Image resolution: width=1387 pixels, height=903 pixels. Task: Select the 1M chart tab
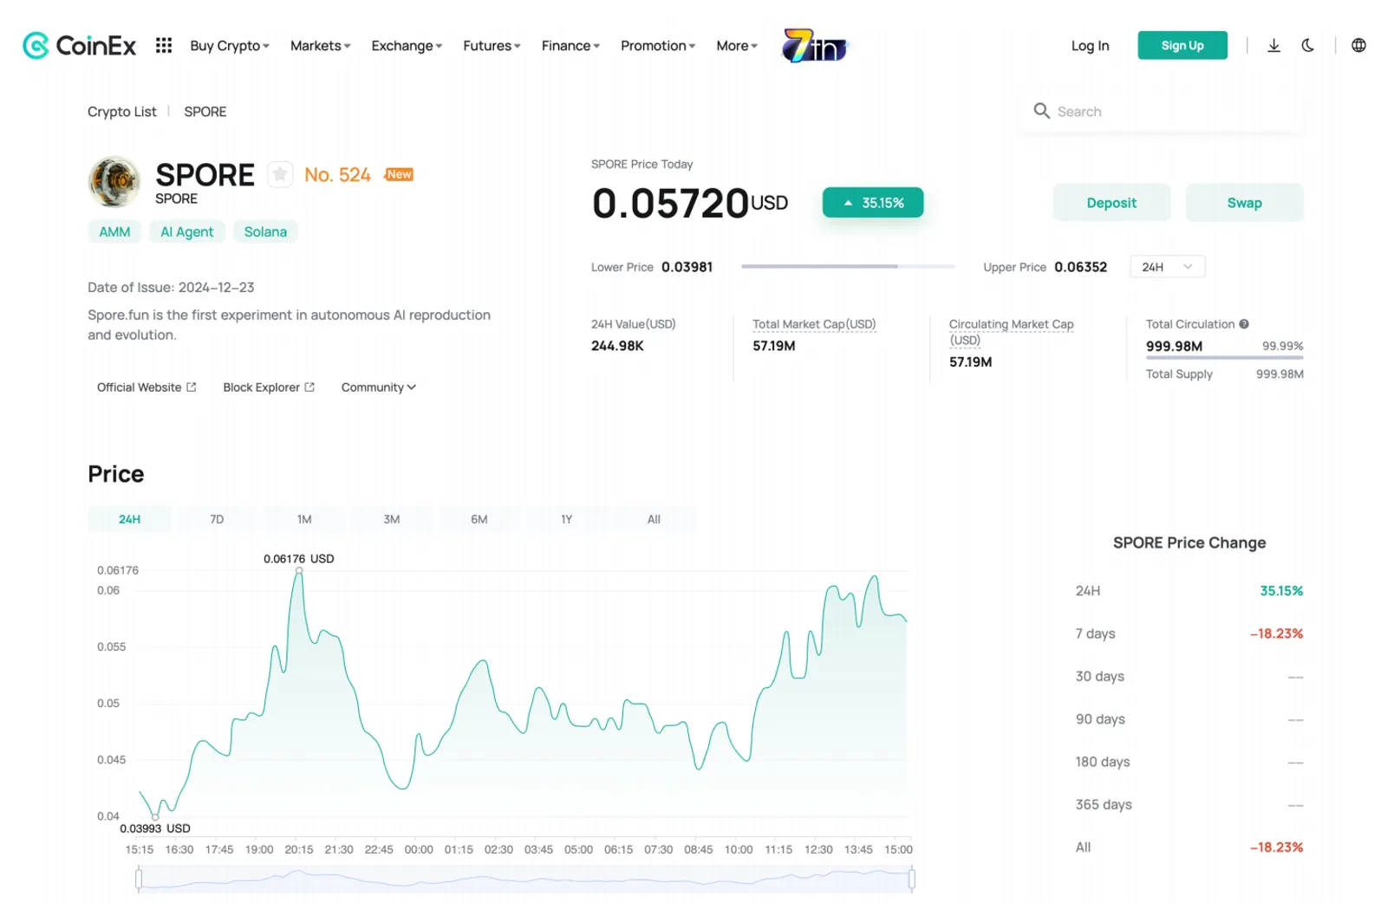304,519
